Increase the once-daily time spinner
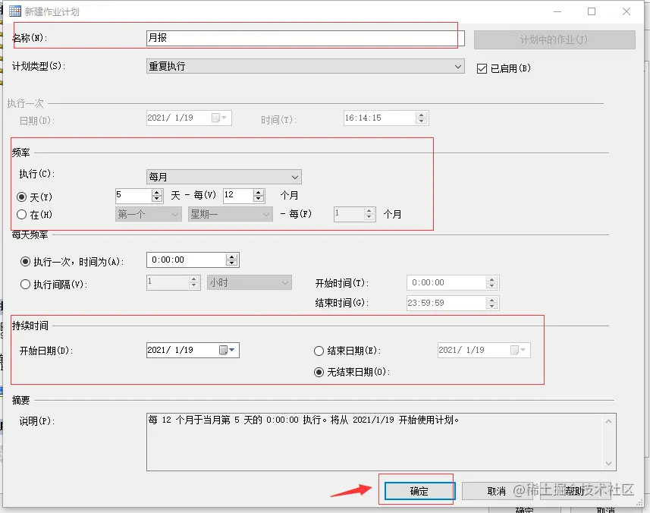Viewport: 650px width, 513px height. click(232, 257)
